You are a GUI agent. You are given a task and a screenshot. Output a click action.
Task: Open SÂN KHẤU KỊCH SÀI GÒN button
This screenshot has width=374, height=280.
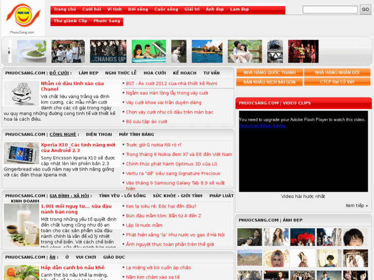pyautogui.click(x=270, y=82)
